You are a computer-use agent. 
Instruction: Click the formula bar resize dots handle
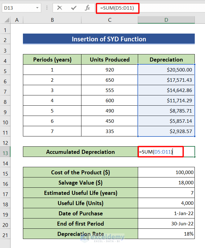pyautogui.click(x=47, y=8)
